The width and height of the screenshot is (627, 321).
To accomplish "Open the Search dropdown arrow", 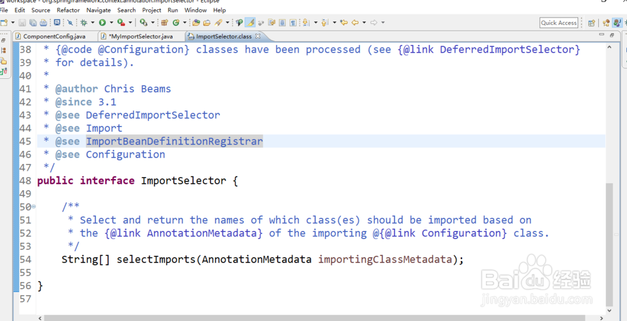I will 227,23.
